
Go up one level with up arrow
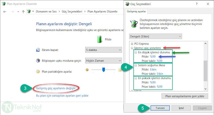(x=23, y=12)
